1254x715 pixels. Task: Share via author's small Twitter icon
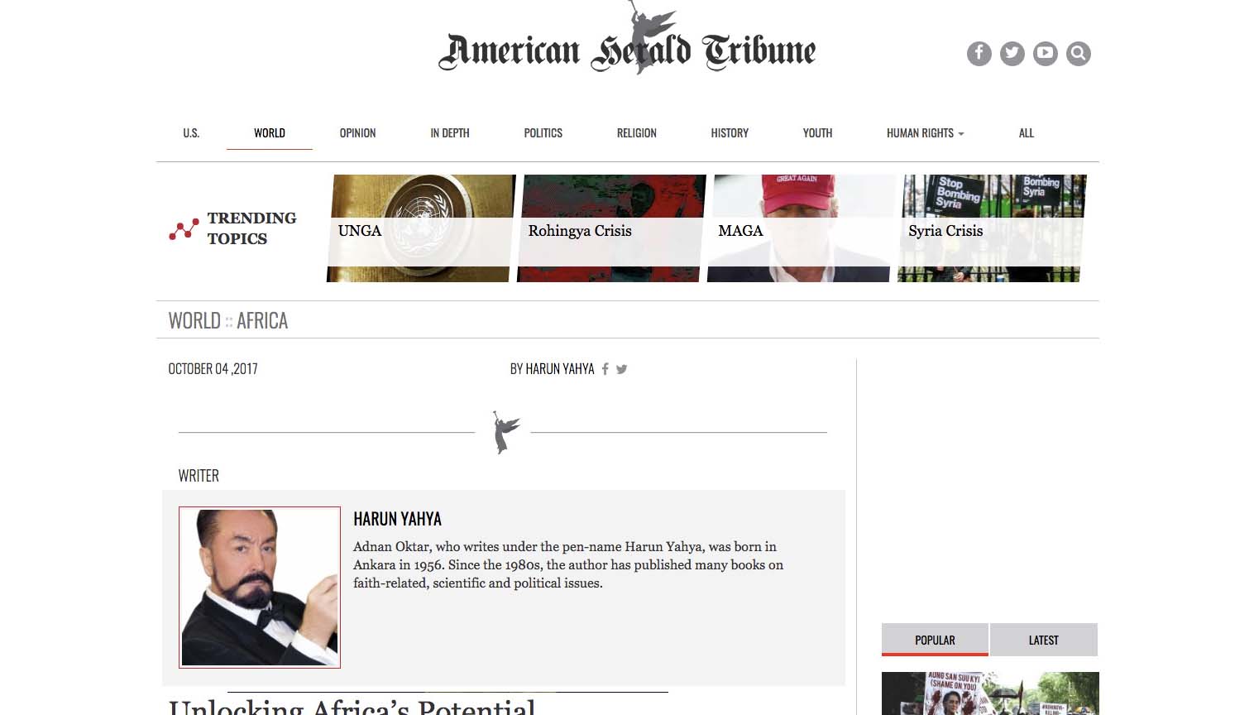tap(621, 369)
